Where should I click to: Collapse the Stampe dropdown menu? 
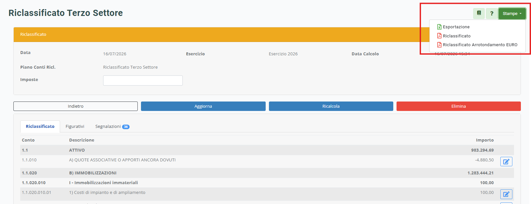pyautogui.click(x=512, y=13)
